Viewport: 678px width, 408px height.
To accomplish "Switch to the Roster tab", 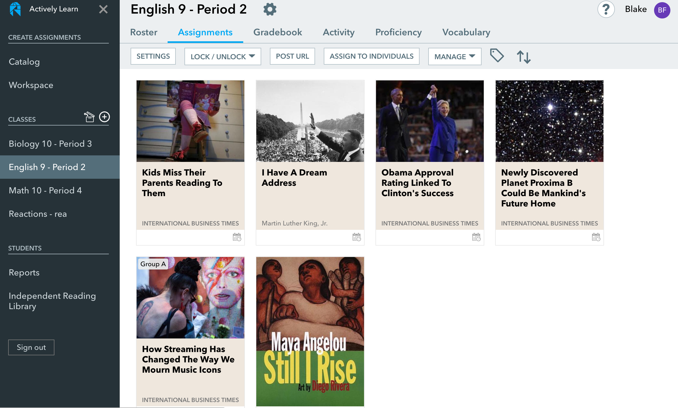I will [x=144, y=32].
